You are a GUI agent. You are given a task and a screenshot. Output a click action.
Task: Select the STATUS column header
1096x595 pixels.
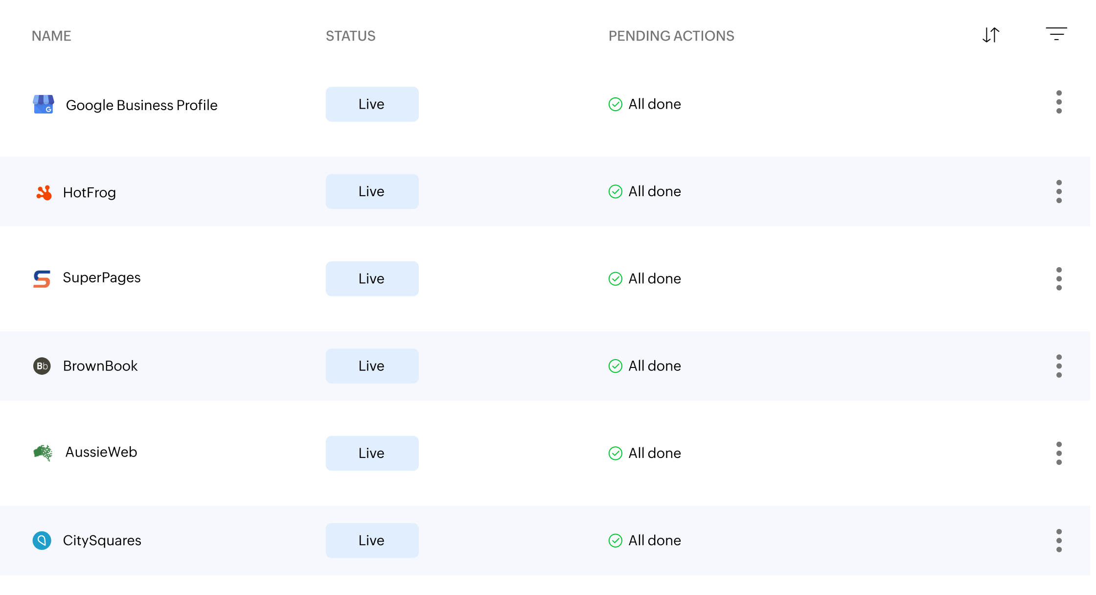point(351,36)
